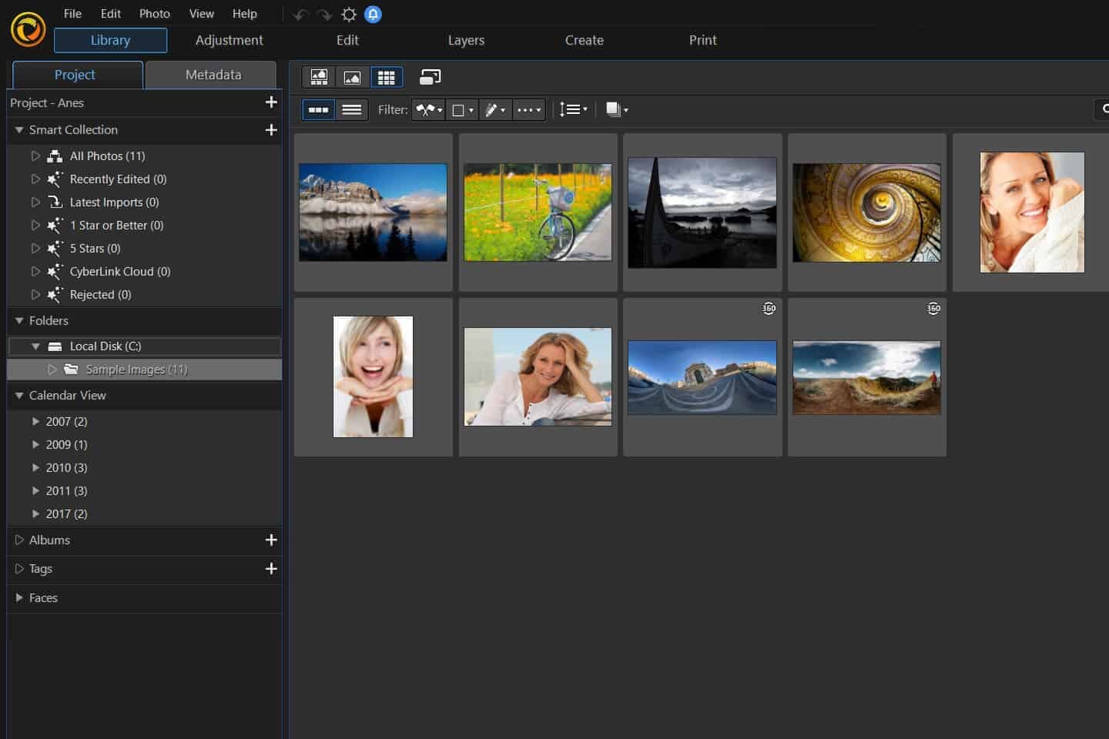Image resolution: width=1109 pixels, height=739 pixels.
Task: Go to the Edit module tab
Action: pos(347,40)
